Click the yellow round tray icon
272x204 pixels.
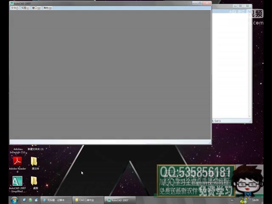[x=242, y=202]
